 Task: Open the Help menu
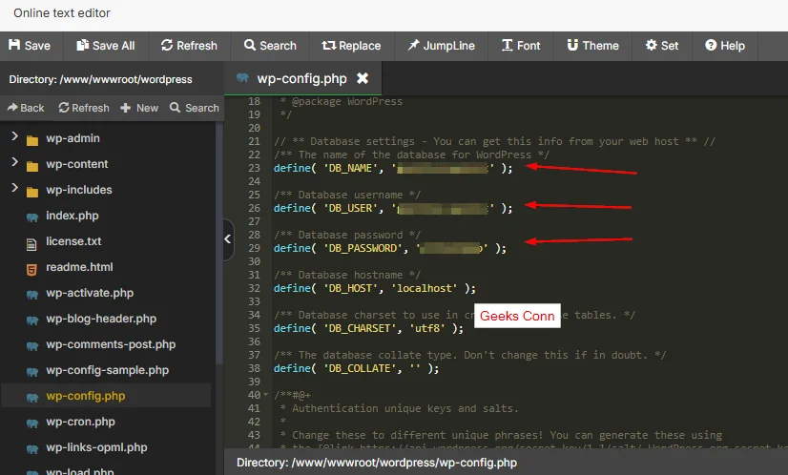coord(725,46)
